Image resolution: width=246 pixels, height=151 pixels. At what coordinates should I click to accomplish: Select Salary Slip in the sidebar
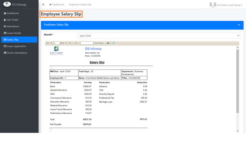point(19,40)
